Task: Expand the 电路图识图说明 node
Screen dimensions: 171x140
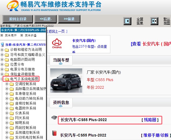Action: click(x=2, y=59)
